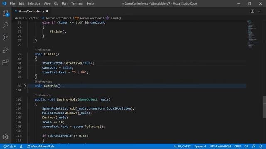This screenshot has height=149, width=266.
Task: Click 'public void DestroyMole' declaration
Action: pos(73,99)
